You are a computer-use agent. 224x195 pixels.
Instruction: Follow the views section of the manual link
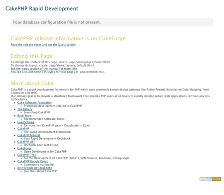[x=44, y=69]
